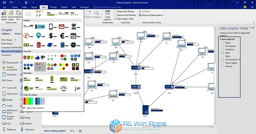Enable the External Data Window checkbox

click(x=116, y=15)
